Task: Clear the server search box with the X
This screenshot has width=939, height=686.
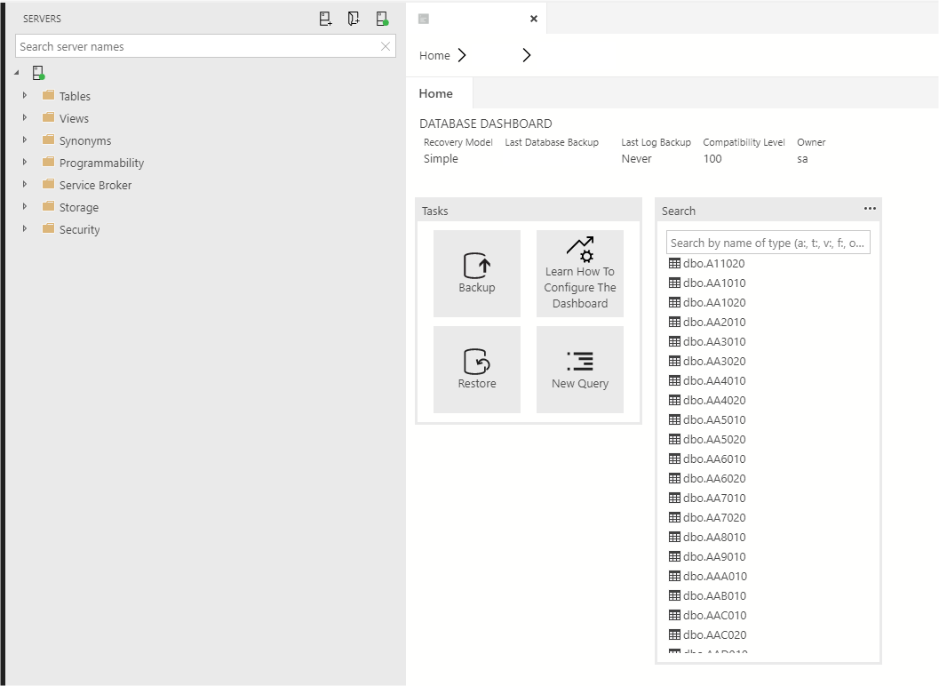Action: coord(385,46)
